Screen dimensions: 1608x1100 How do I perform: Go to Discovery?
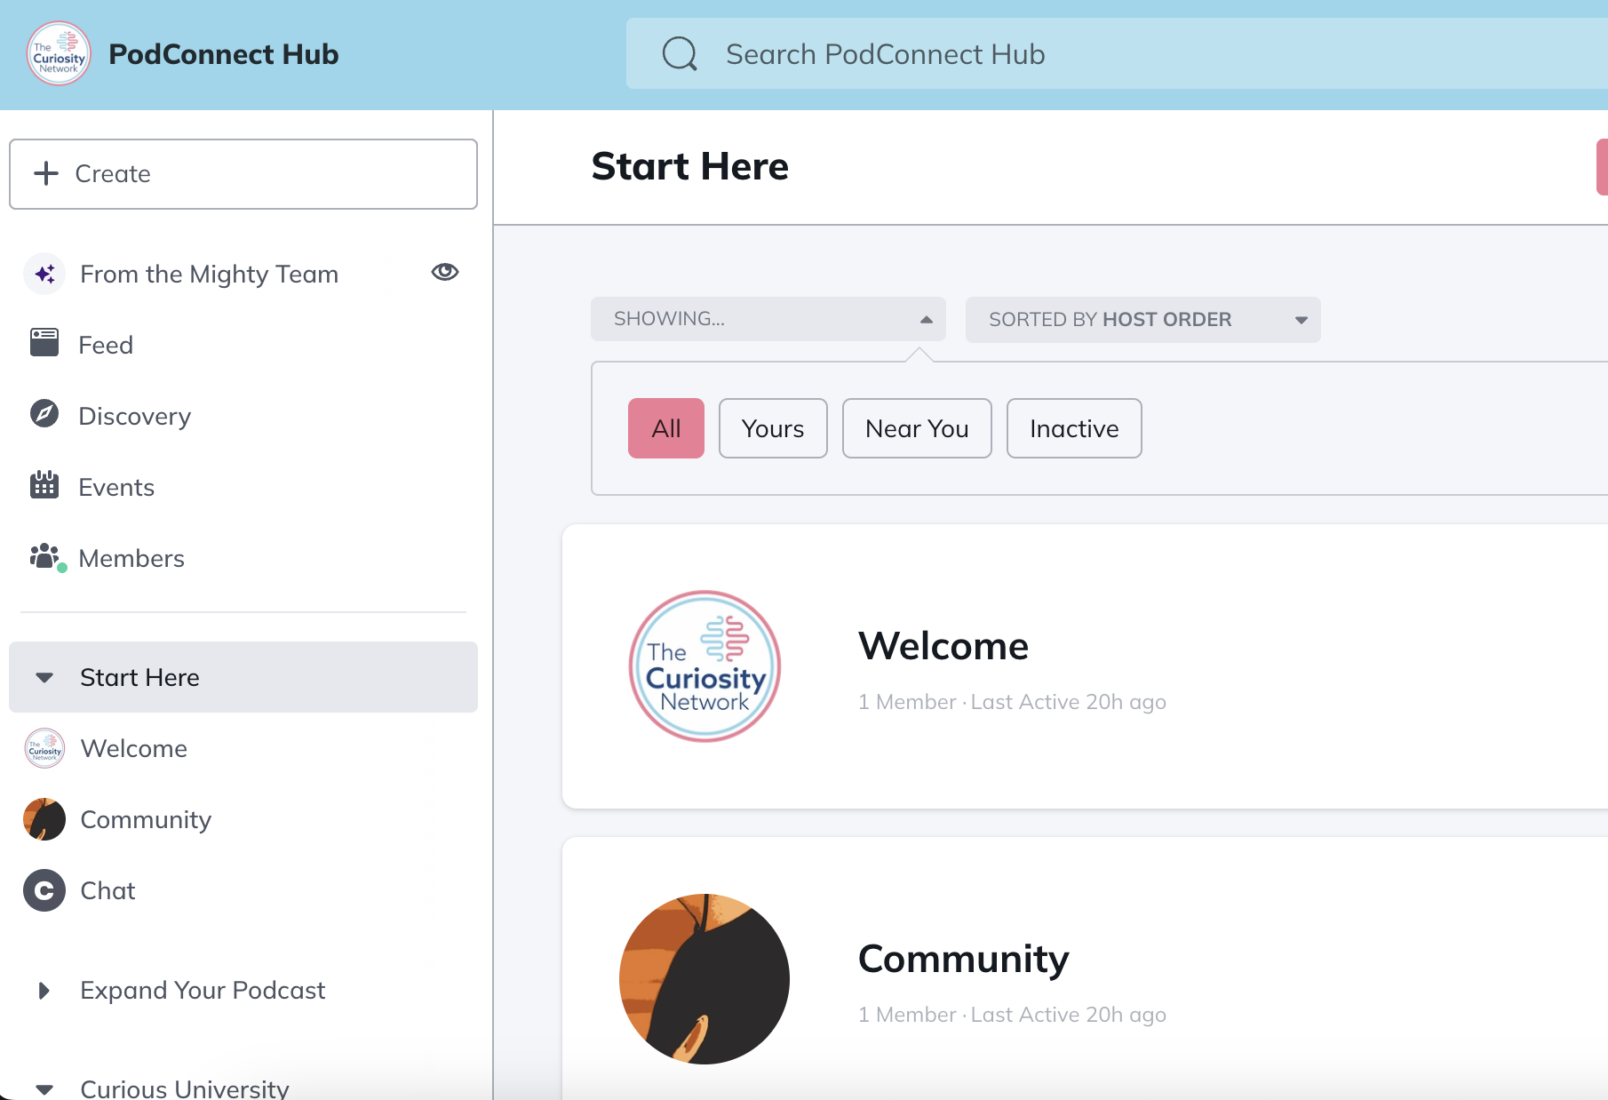135,416
